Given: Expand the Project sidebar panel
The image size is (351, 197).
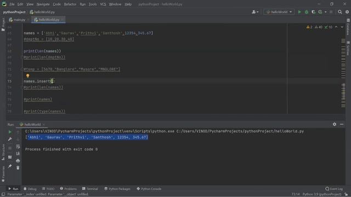Looking at the screenshot, I should (x=3, y=24).
